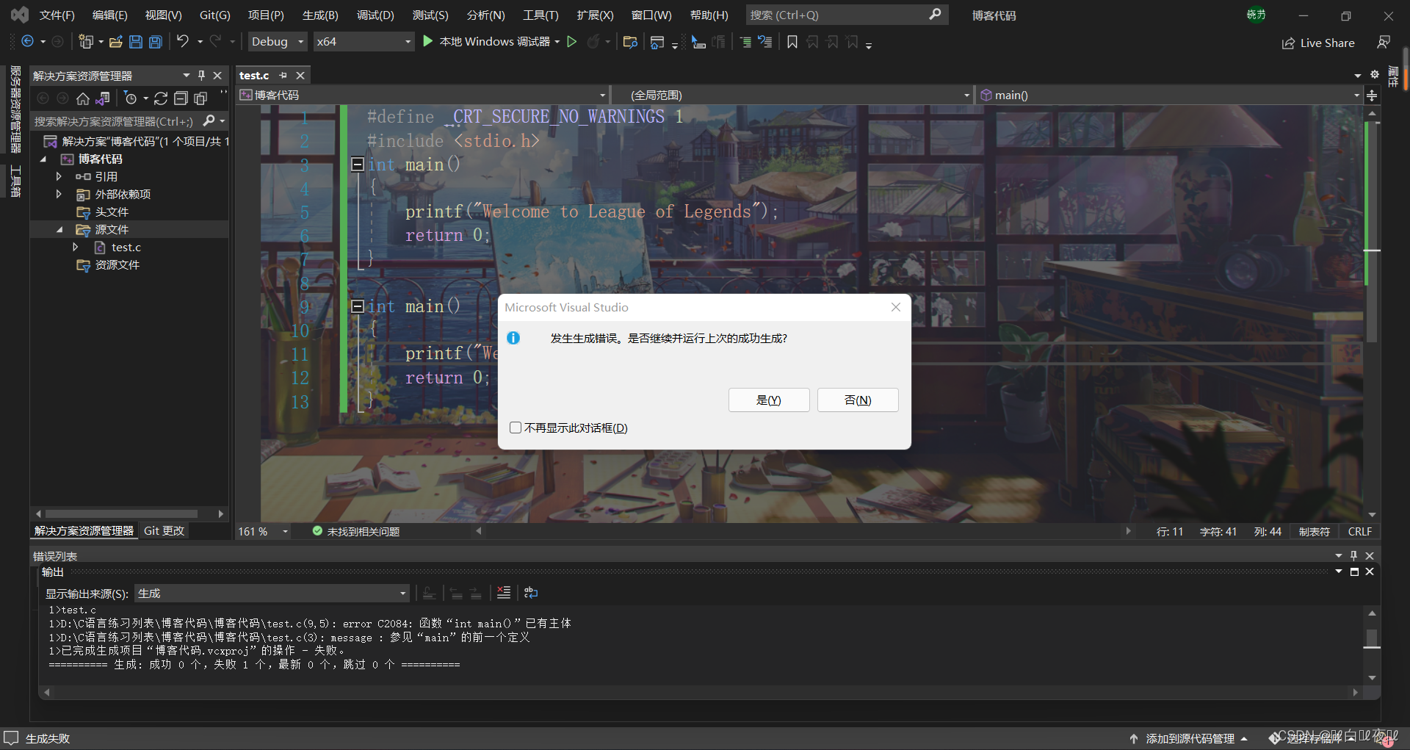Click the save file icon
This screenshot has height=750, width=1410.
[136, 42]
